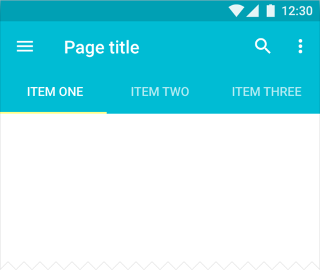The height and width of the screenshot is (270, 320).
Task: Click the Page title text
Action: (x=102, y=47)
